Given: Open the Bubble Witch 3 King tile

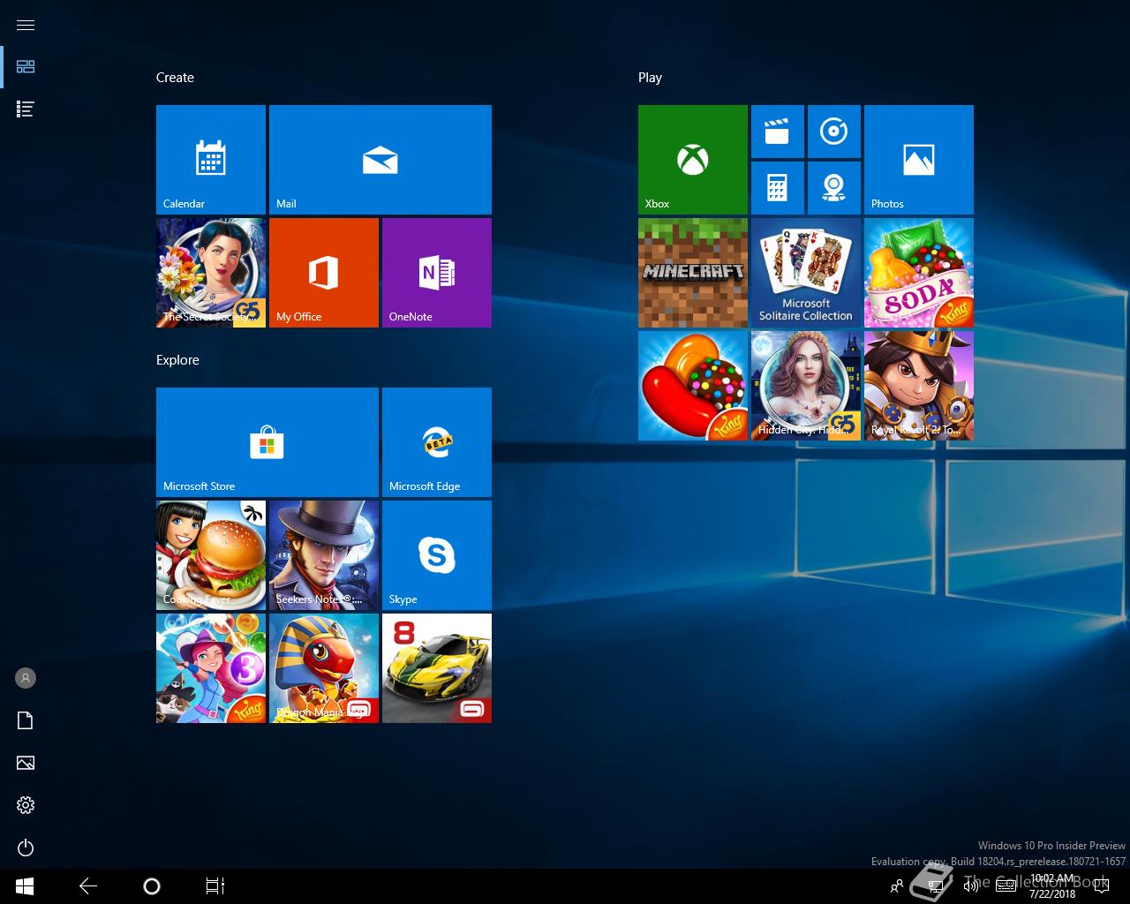Looking at the screenshot, I should [211, 668].
